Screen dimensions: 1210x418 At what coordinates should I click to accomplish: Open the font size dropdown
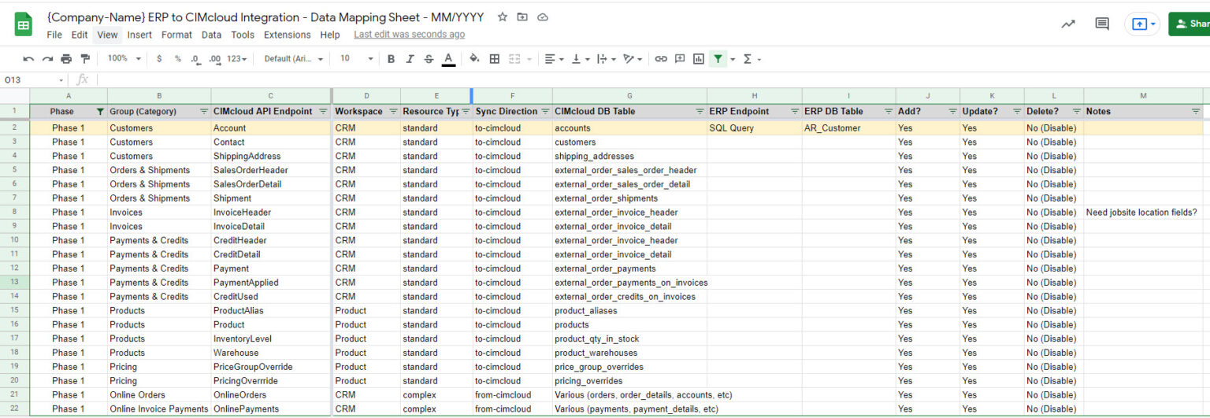pos(356,59)
